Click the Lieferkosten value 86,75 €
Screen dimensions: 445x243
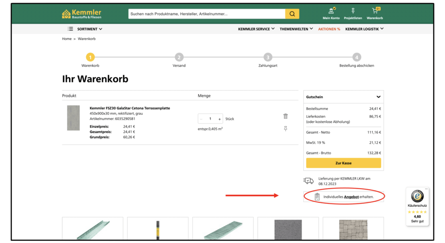coord(375,117)
